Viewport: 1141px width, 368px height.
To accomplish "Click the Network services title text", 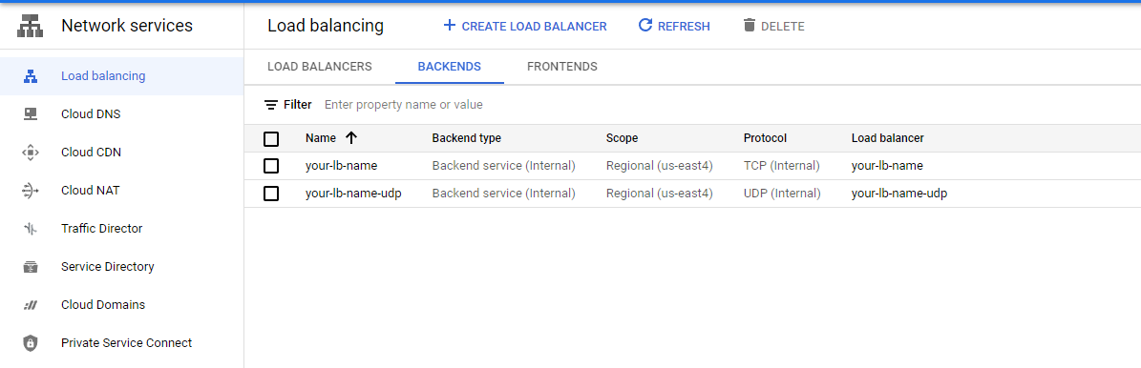I will point(127,26).
